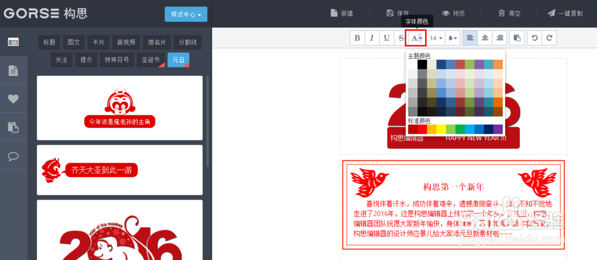Toggle bold formatting
The height and width of the screenshot is (260, 597).
(357, 38)
